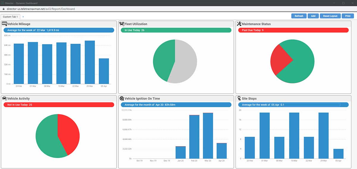Viewport: 357px width, 169px height.
Task: Click the browser address bar URL
Action: pyautogui.click(x=40, y=9)
